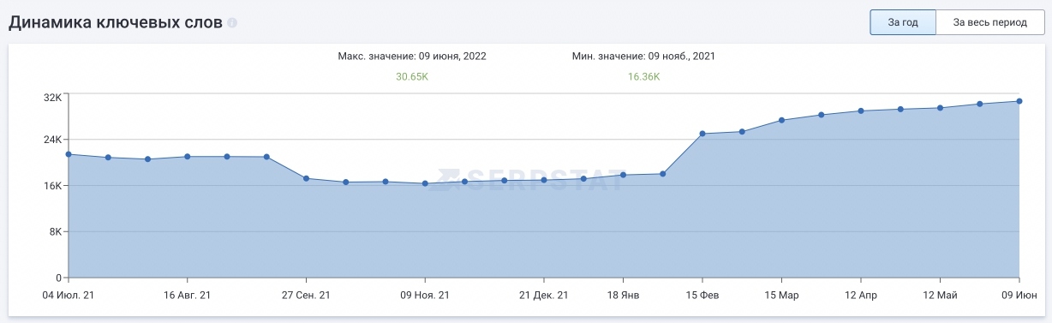Click the 'Динамика ключевых слов' heading
Image resolution: width=1052 pixels, height=323 pixels.
pyautogui.click(x=116, y=23)
